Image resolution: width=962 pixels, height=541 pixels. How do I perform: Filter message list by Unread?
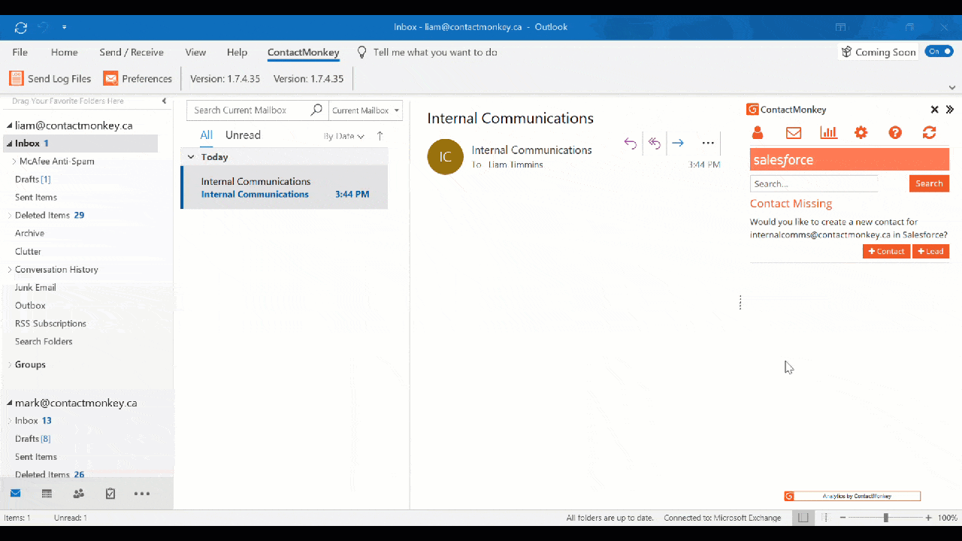point(243,135)
